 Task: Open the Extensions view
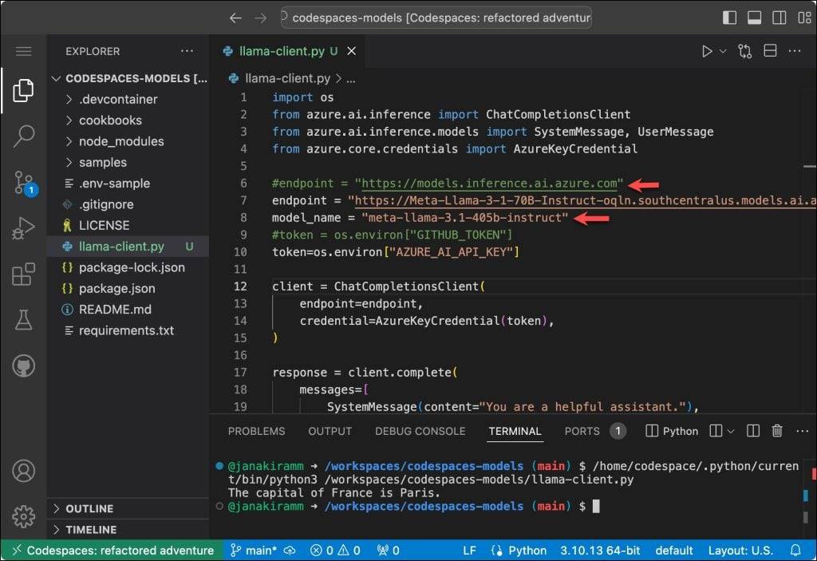(x=23, y=275)
